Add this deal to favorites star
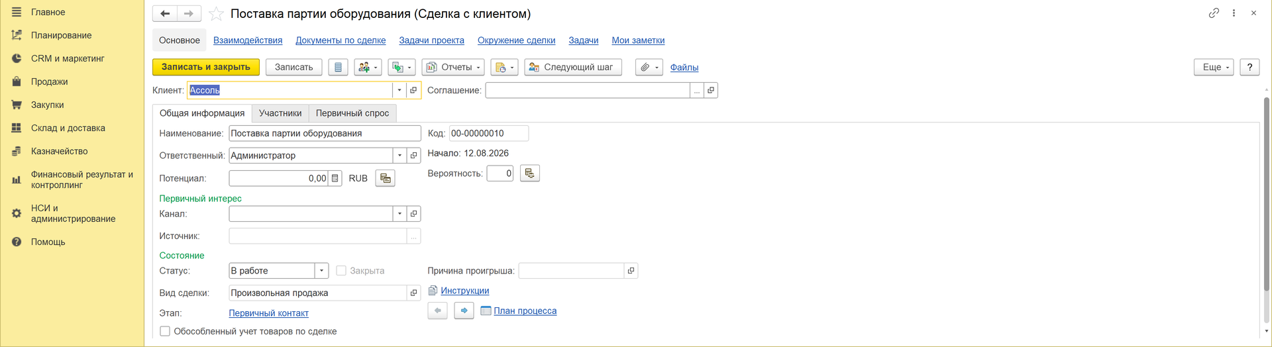 [x=216, y=14]
